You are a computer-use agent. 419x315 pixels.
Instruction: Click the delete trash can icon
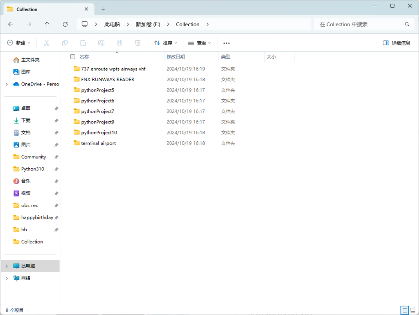click(x=138, y=43)
